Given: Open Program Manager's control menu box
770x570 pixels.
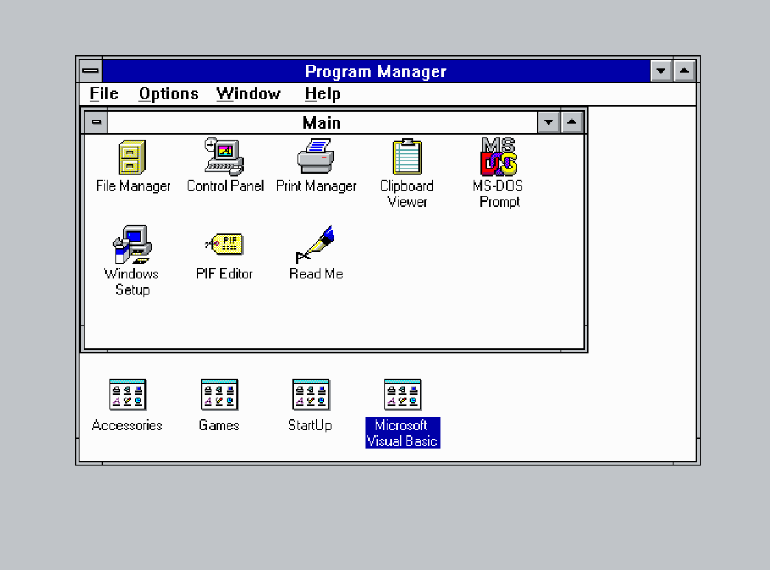Looking at the screenshot, I should (x=90, y=70).
